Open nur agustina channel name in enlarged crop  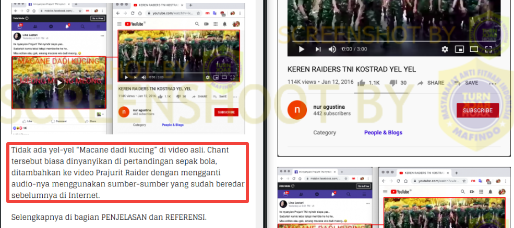(329, 107)
